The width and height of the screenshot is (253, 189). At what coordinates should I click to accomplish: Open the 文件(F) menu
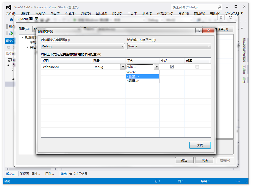pyautogui.click(x=11, y=14)
